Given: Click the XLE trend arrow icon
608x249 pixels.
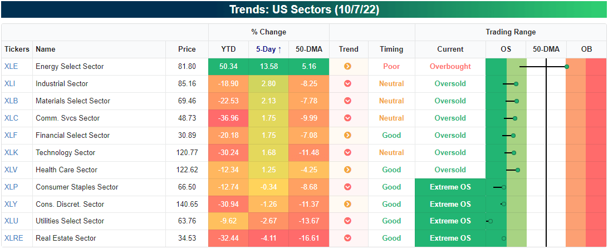Looking at the screenshot, I should (x=347, y=67).
